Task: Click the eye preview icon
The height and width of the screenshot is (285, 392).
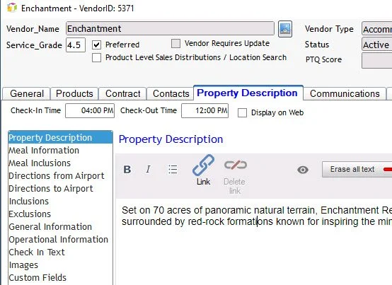Action: (x=303, y=170)
